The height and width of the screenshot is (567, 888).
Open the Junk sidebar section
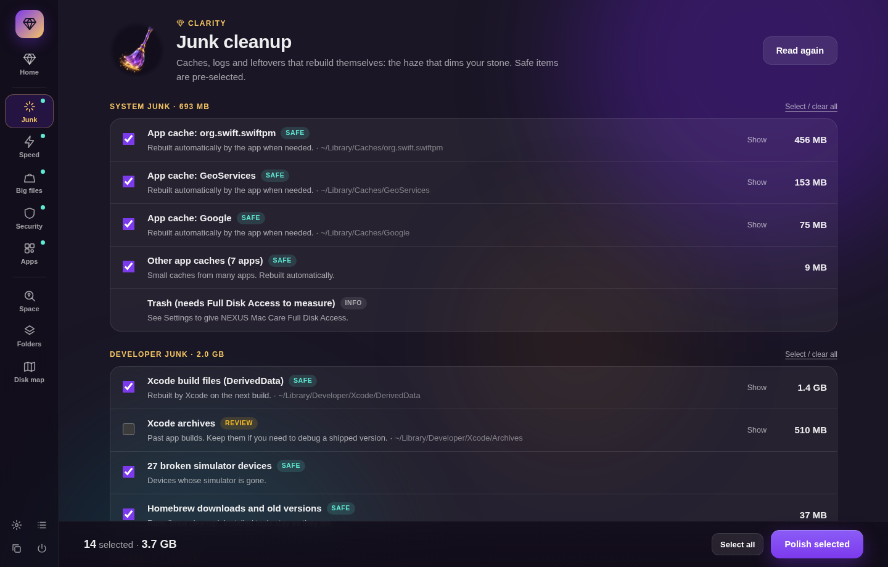coord(29,111)
